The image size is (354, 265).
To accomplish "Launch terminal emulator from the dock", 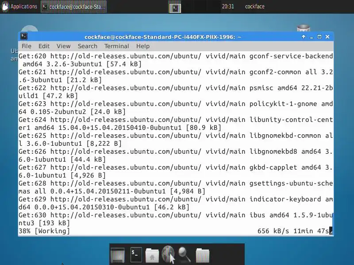I will [136, 255].
